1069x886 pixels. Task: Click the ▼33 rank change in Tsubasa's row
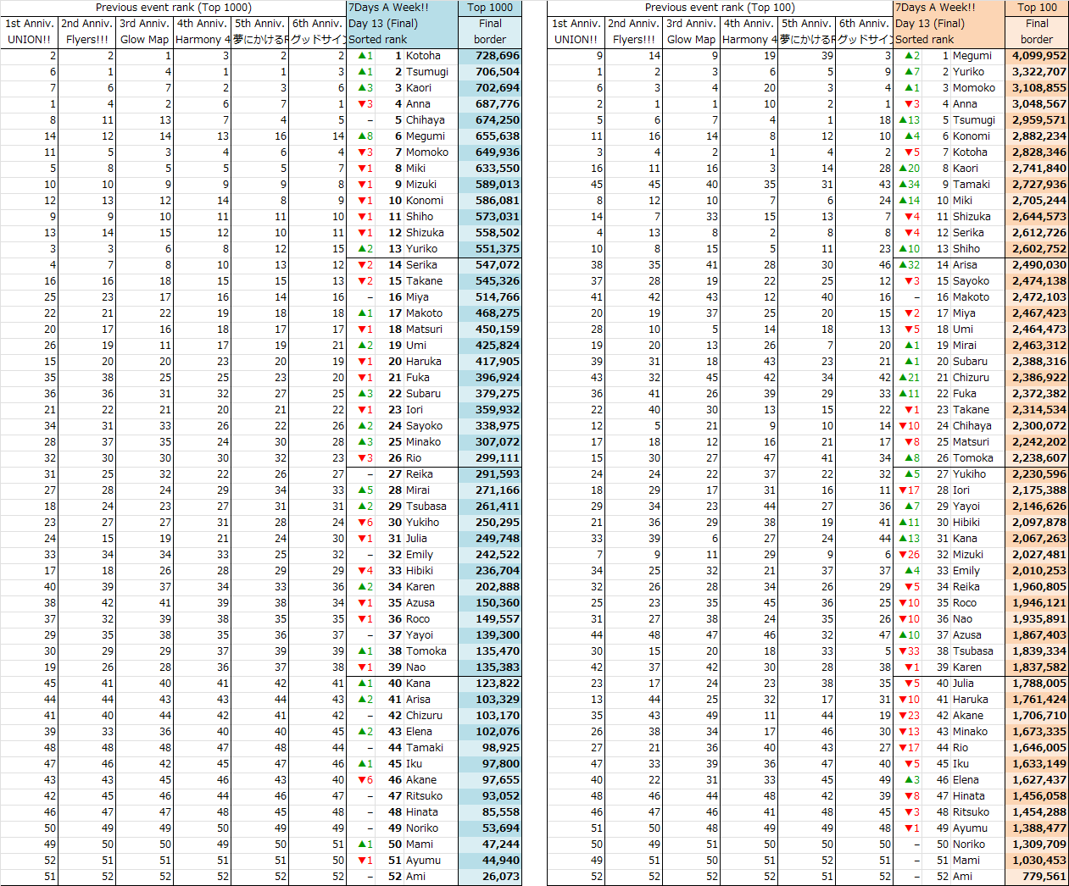click(x=909, y=651)
